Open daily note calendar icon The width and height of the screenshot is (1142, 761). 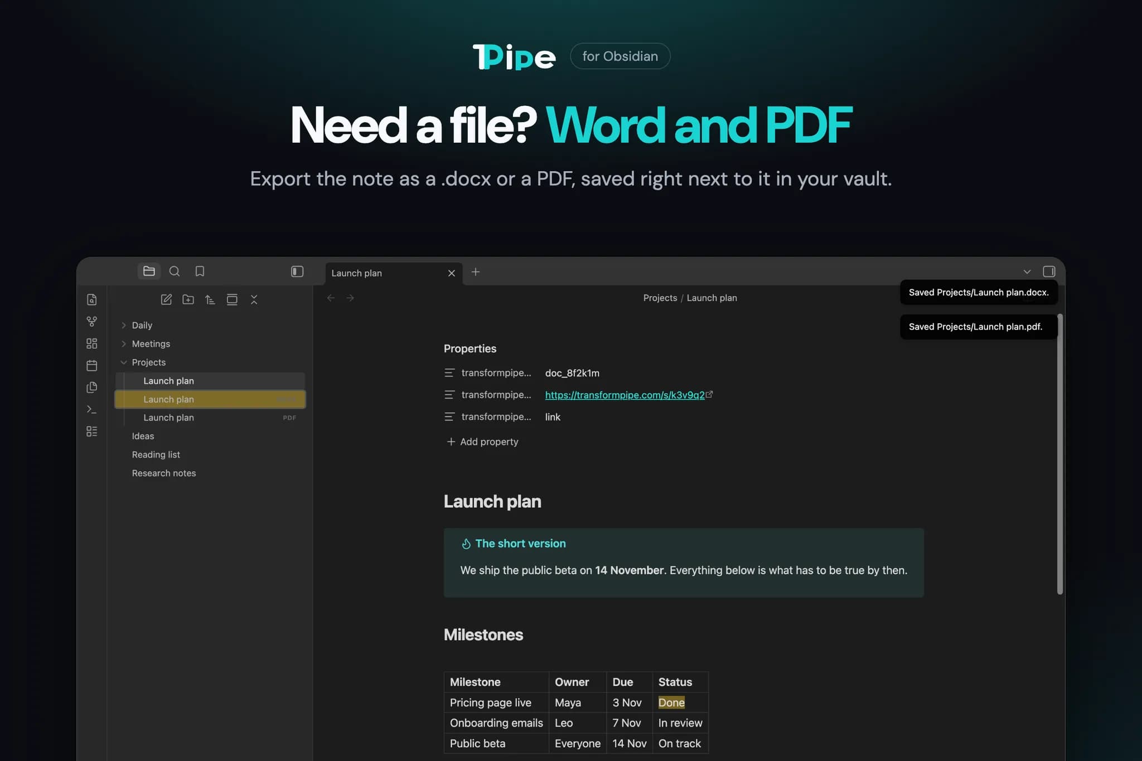(92, 366)
